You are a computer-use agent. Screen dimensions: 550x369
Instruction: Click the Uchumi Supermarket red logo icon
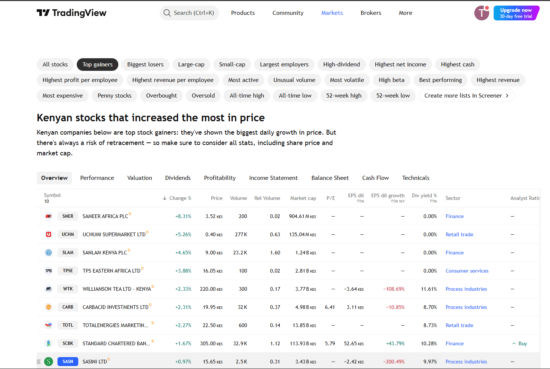point(49,234)
